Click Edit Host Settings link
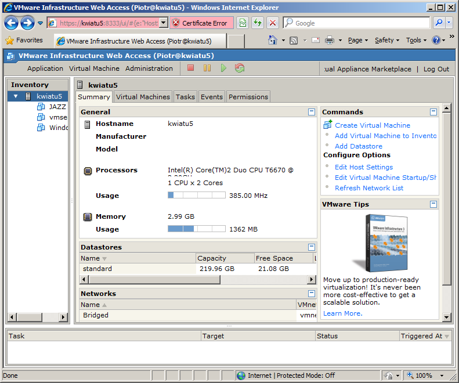Viewport: 459px width, 383px height. tap(364, 167)
